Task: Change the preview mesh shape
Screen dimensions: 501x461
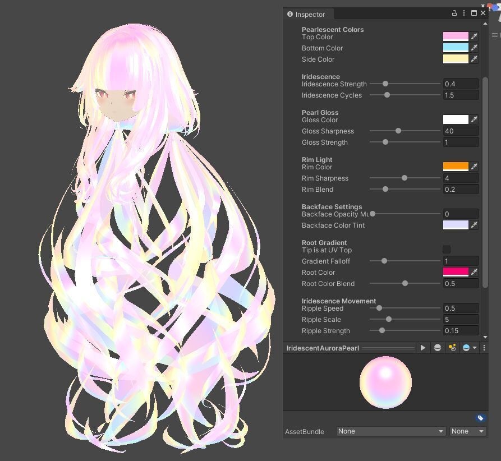Action: point(438,348)
